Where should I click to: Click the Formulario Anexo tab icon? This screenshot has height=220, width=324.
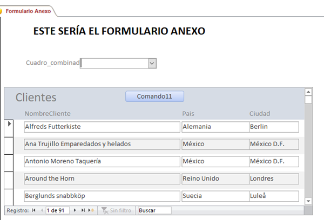[2, 10]
